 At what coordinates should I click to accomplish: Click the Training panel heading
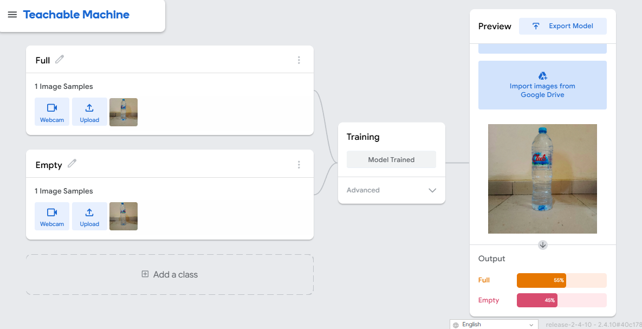coord(363,137)
